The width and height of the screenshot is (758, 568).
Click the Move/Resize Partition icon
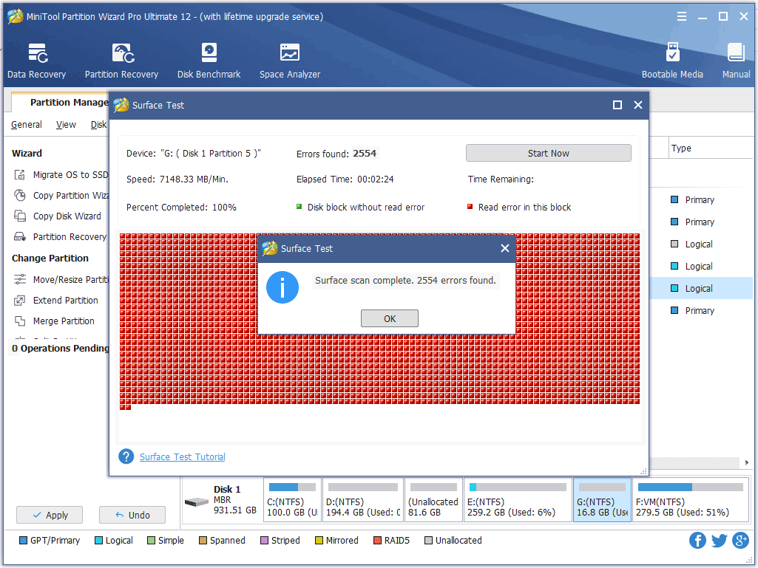click(20, 279)
